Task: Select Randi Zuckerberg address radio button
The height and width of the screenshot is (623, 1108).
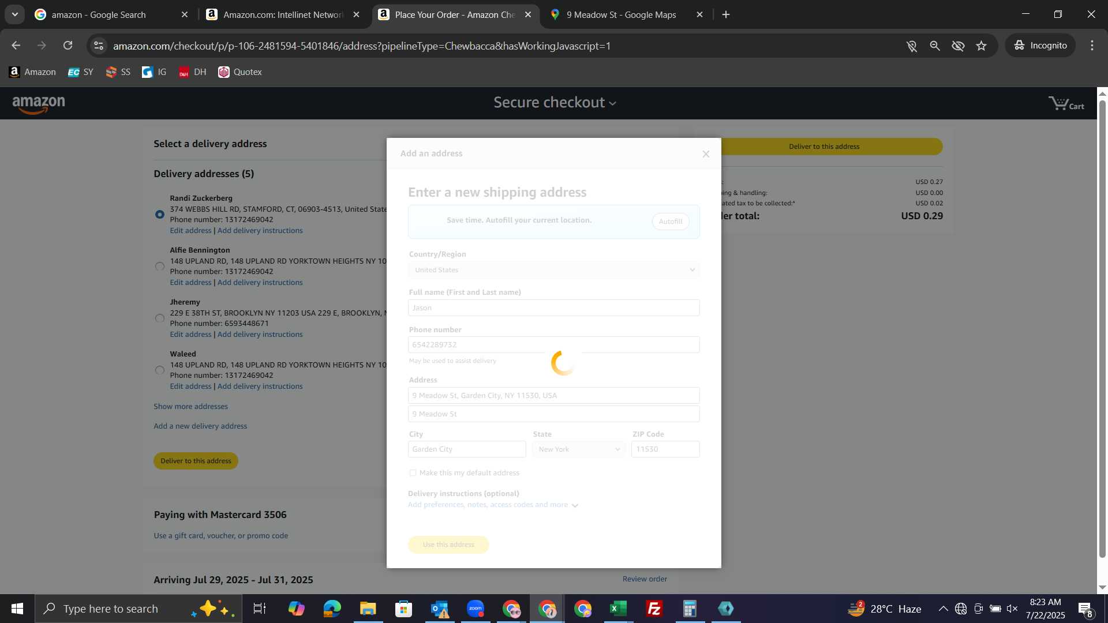Action: [160, 215]
